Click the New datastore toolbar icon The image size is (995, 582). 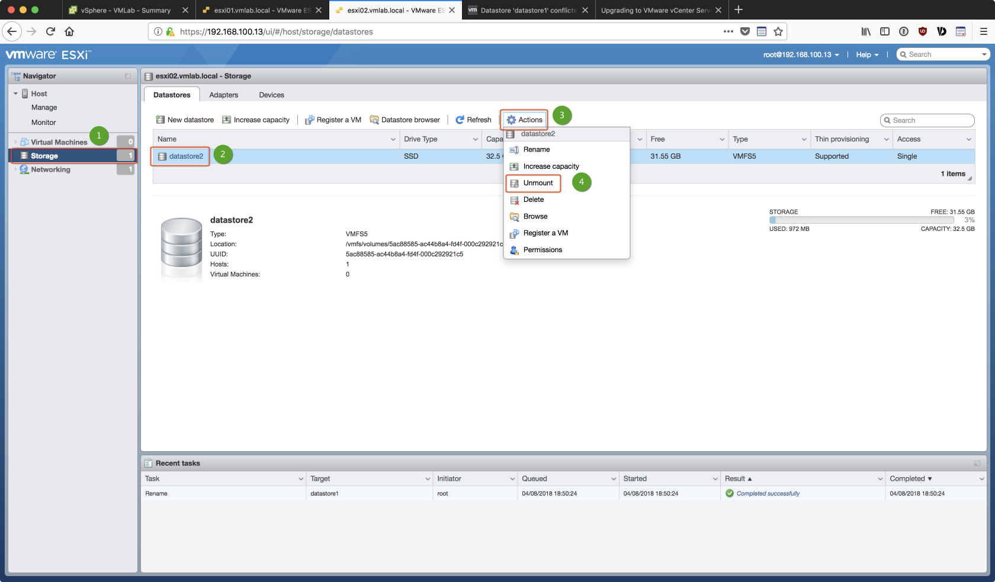tap(161, 120)
